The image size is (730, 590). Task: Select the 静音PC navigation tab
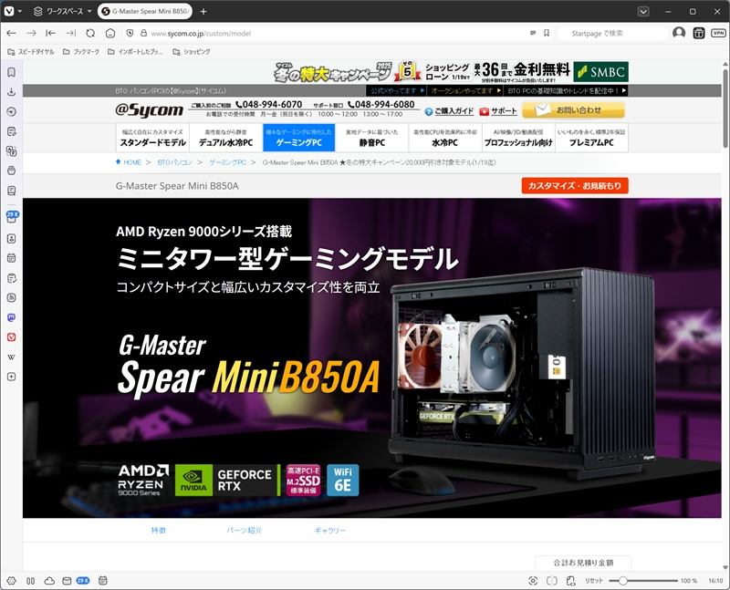370,138
